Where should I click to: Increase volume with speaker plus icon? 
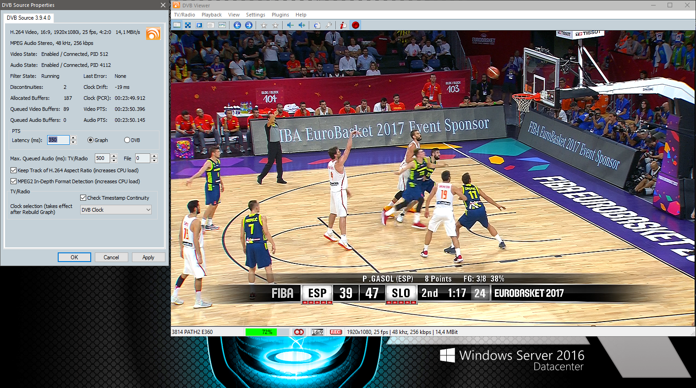click(301, 25)
